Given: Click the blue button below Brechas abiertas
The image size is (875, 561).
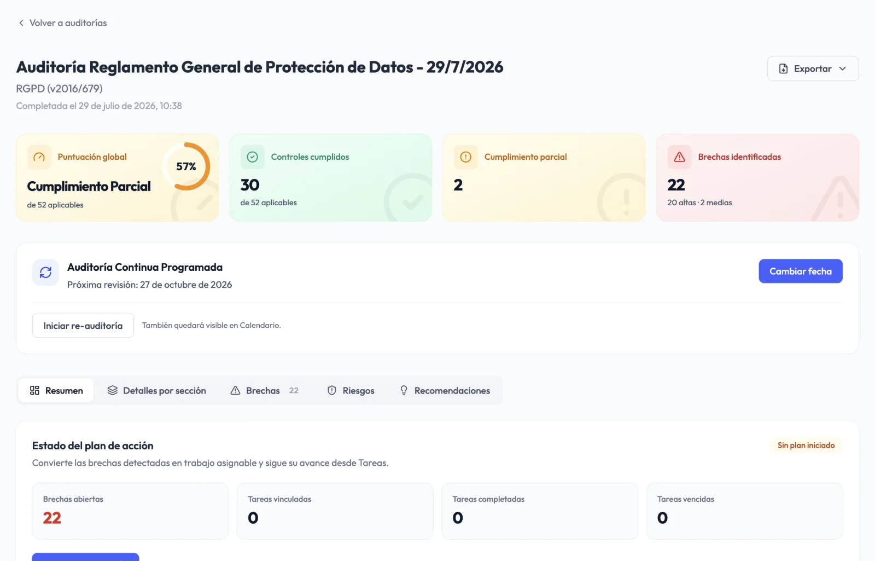Looking at the screenshot, I should pyautogui.click(x=85, y=557).
